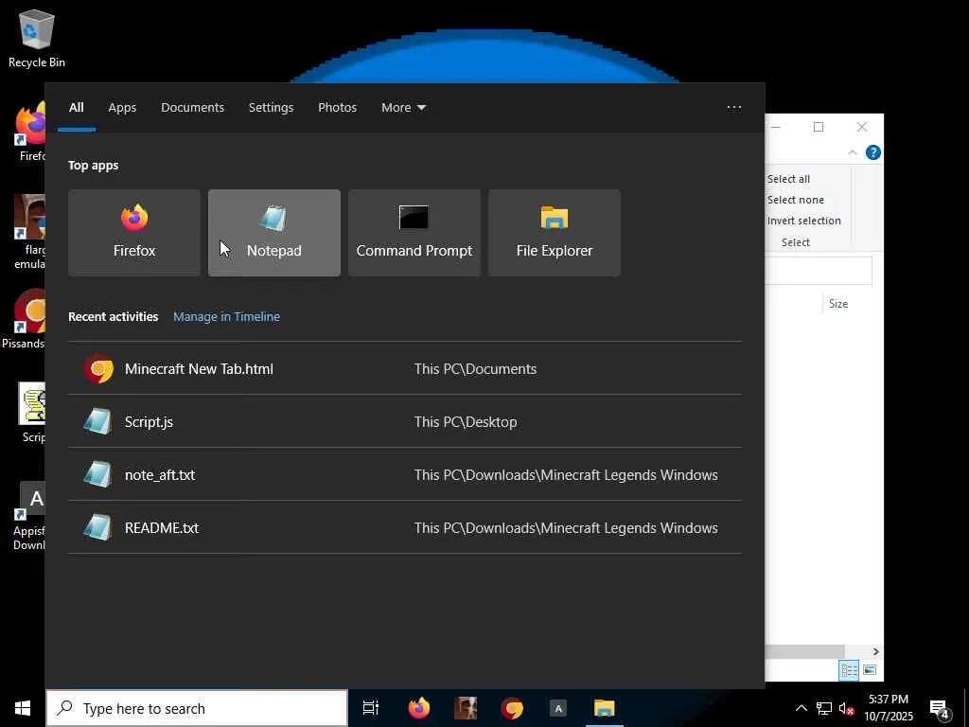Collapse the File Explorer ribbon chevron
The width and height of the screenshot is (969, 727).
click(x=853, y=152)
